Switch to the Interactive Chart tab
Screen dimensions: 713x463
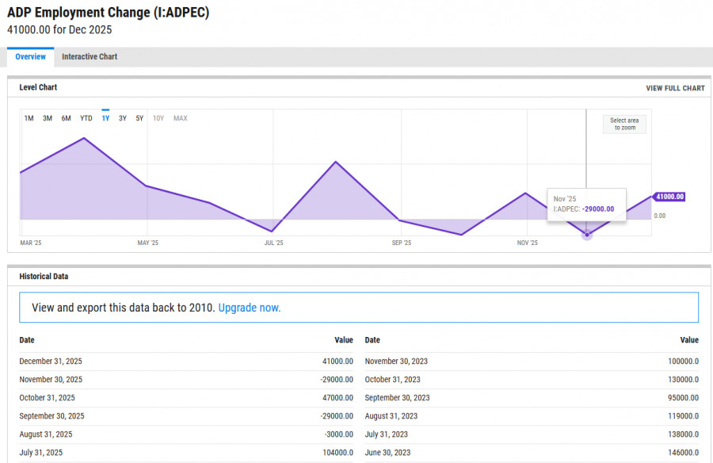click(90, 57)
